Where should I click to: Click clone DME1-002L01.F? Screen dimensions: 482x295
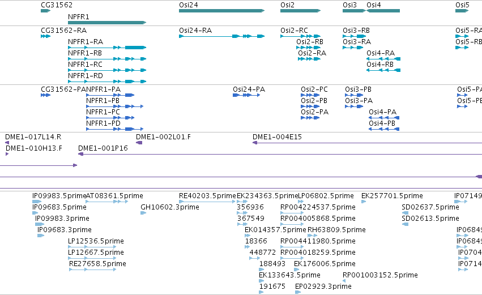tap(163, 137)
